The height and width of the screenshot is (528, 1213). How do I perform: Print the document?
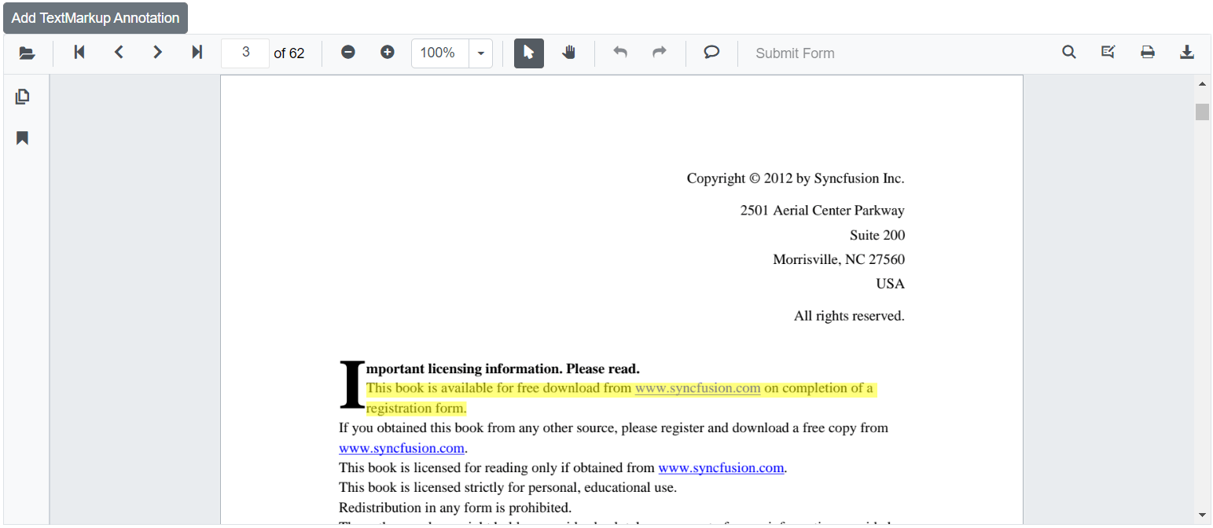pos(1148,53)
